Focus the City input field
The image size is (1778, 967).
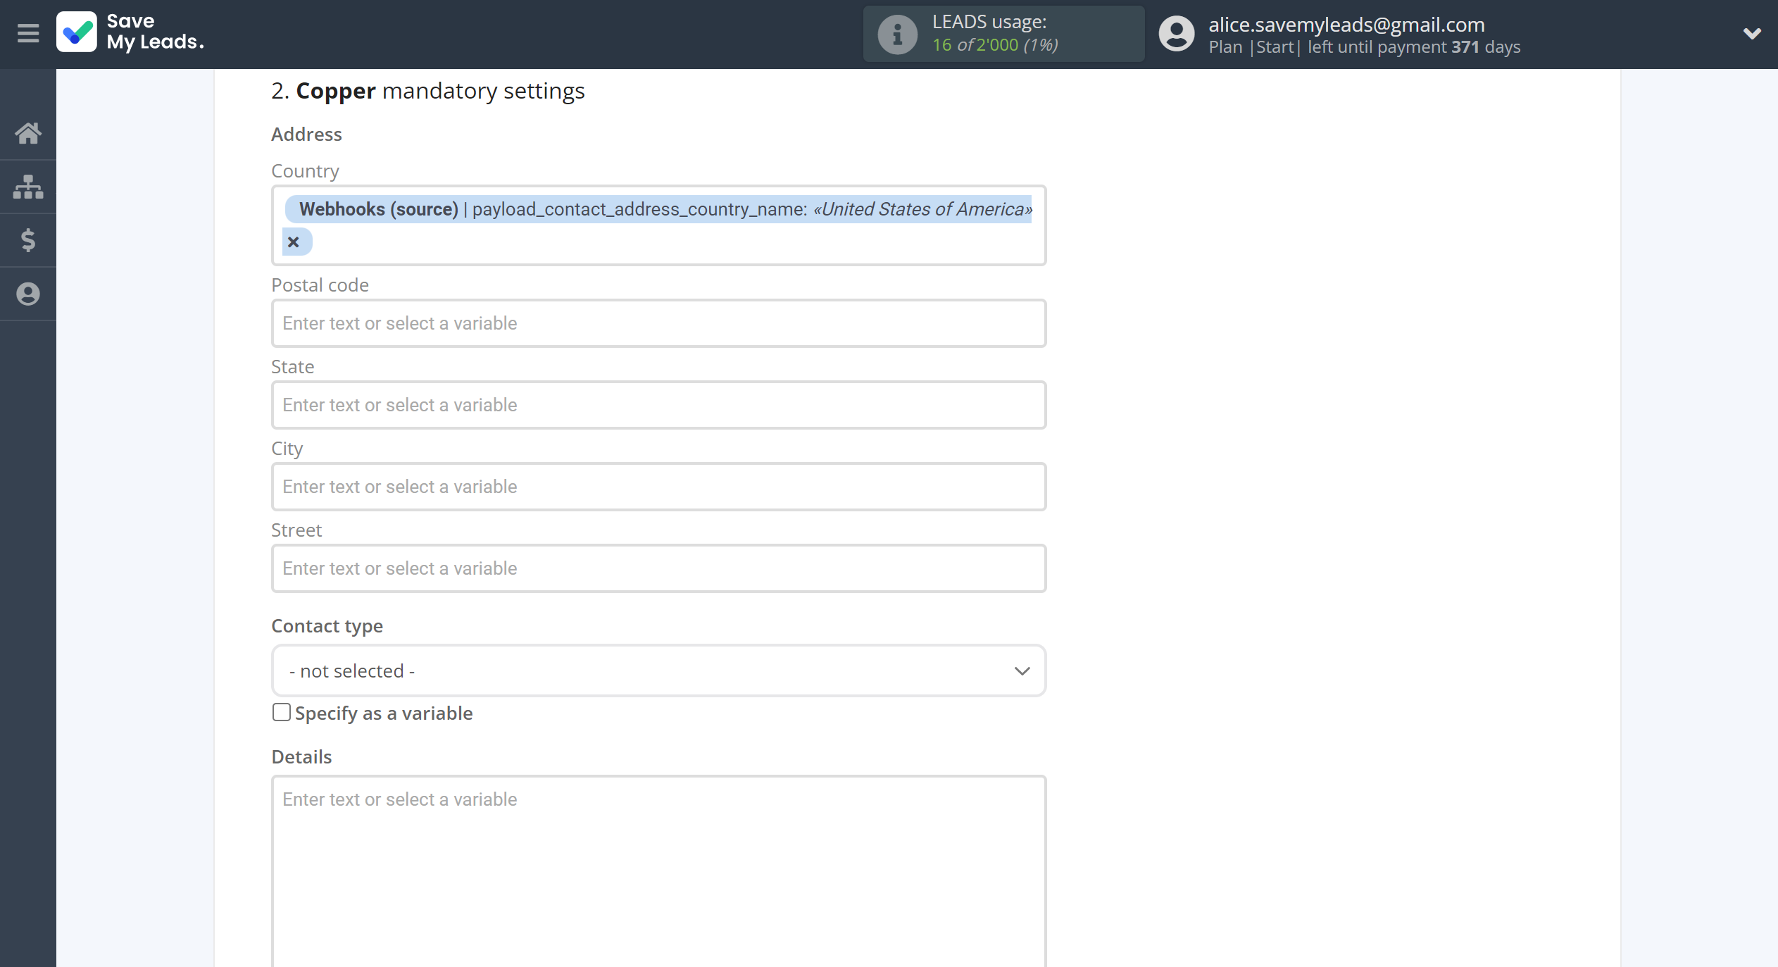point(658,487)
